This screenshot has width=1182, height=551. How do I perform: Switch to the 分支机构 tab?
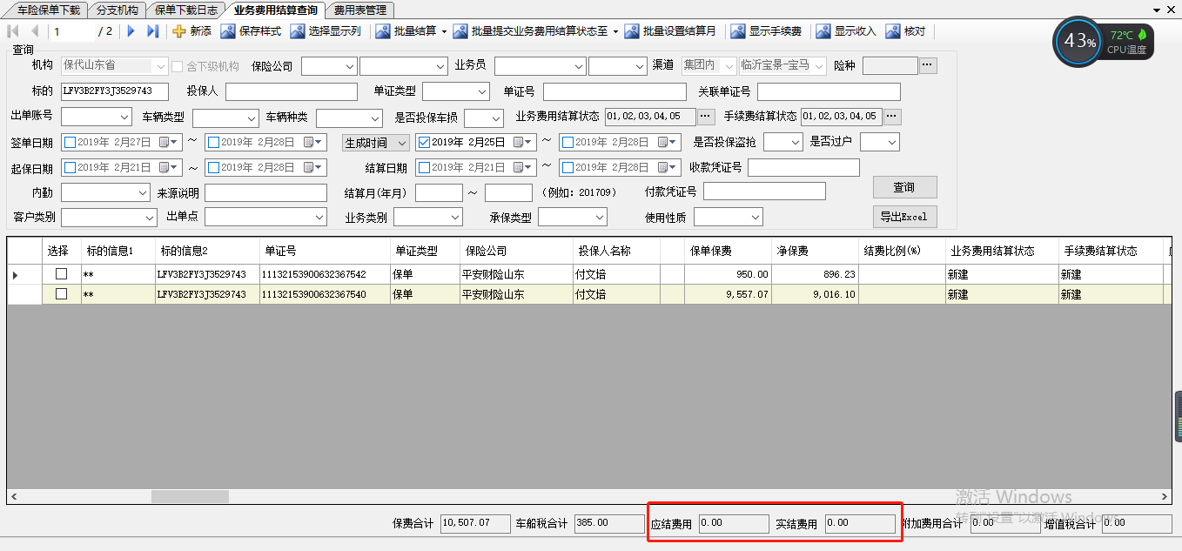(x=117, y=10)
